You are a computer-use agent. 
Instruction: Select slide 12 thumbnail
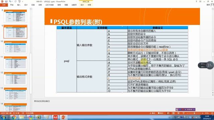(15, 79)
